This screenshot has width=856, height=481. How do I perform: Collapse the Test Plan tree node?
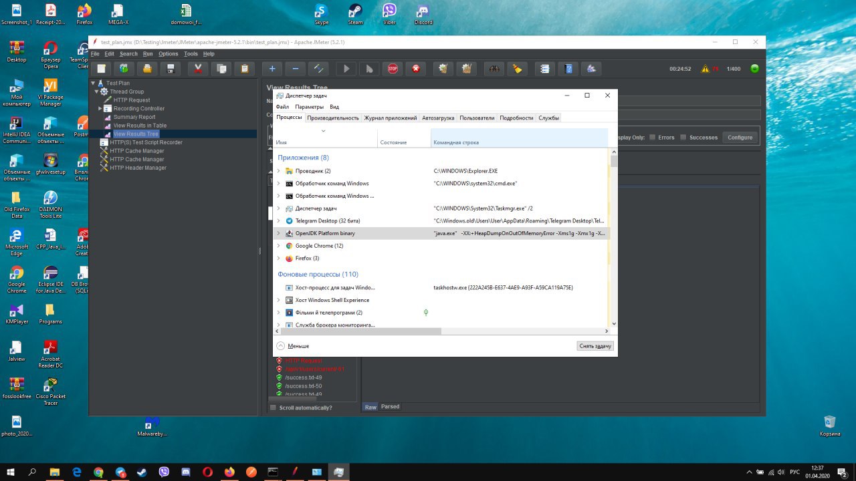pos(94,84)
